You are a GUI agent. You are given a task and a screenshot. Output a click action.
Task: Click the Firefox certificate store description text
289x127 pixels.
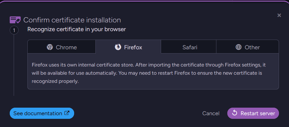(149, 73)
